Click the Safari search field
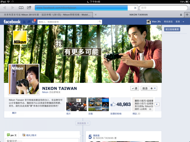 coord(163,8)
